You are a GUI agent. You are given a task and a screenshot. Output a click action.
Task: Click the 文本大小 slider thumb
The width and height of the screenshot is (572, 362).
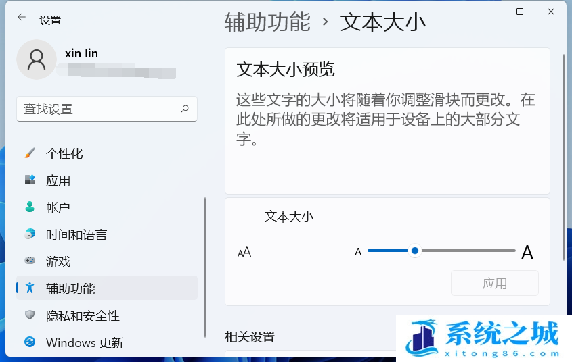[415, 251]
